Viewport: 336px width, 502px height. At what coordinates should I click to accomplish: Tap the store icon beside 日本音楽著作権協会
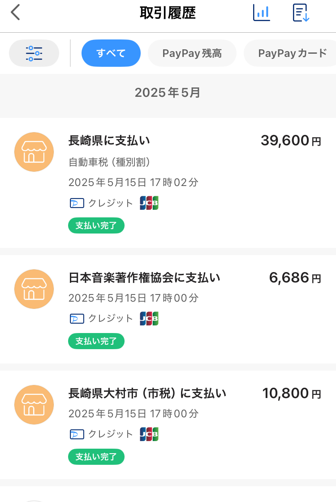pos(34,289)
